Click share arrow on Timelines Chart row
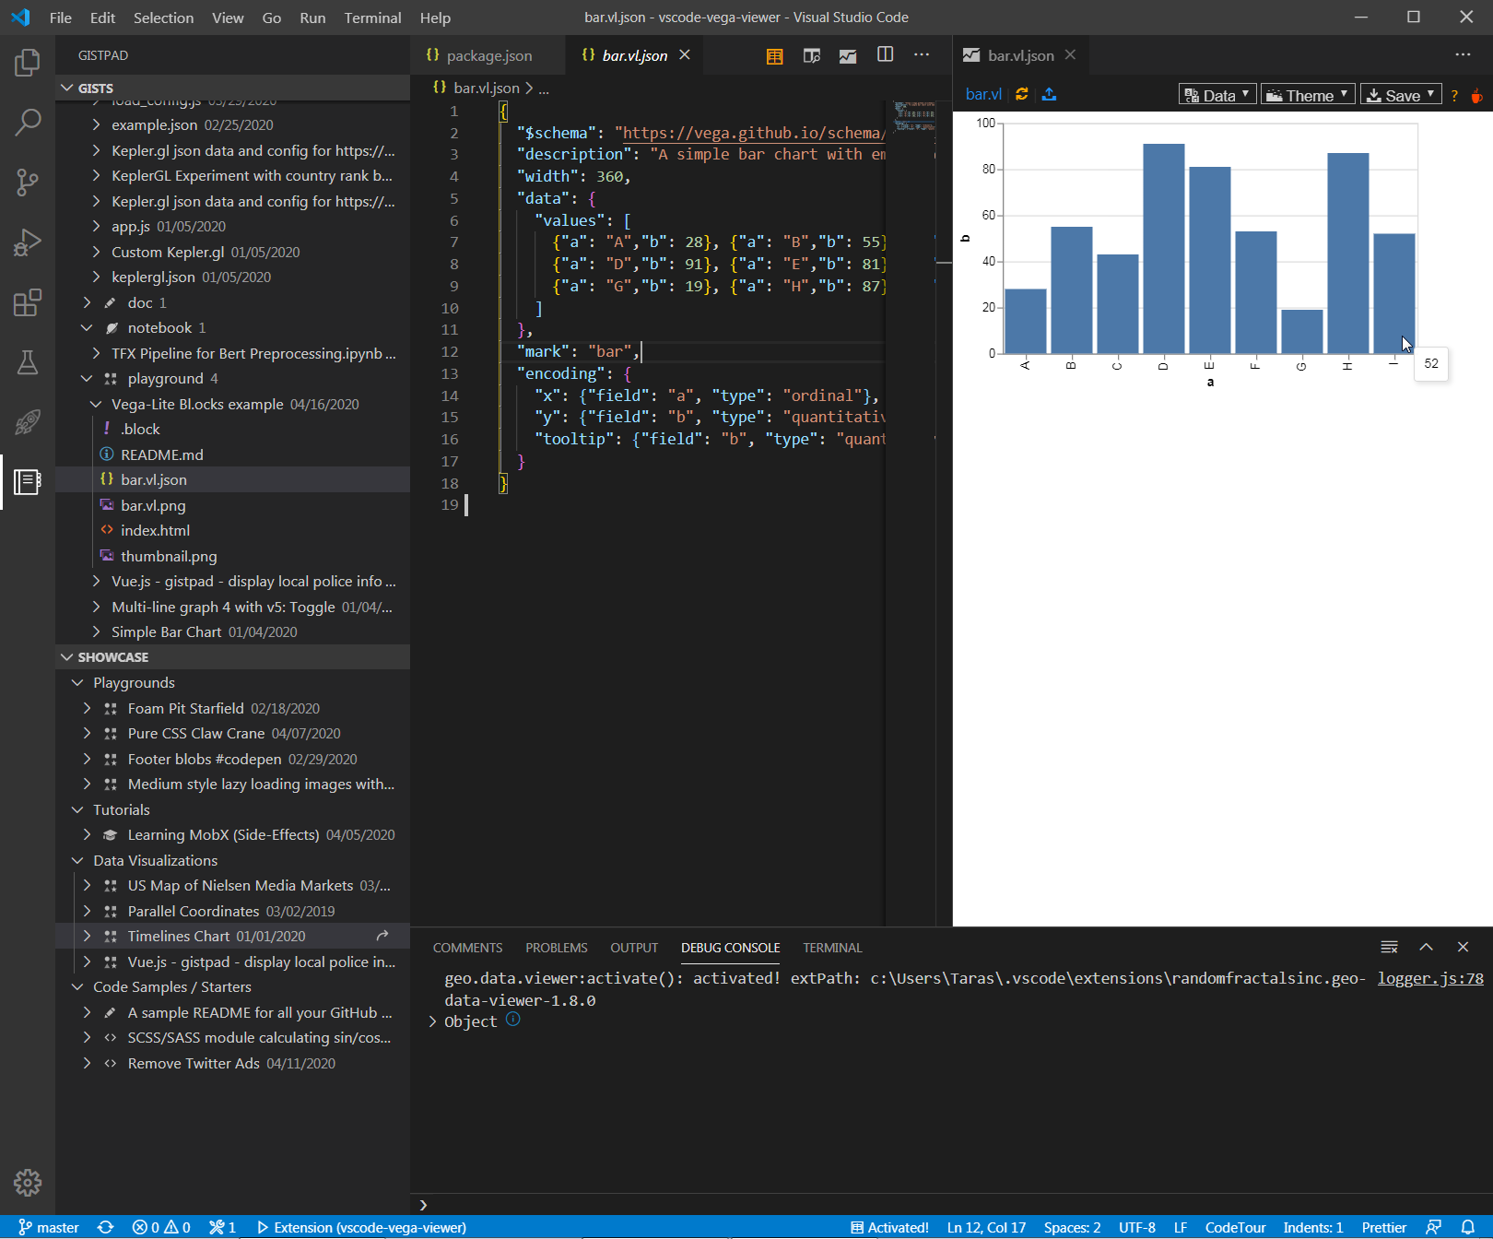 click(382, 936)
